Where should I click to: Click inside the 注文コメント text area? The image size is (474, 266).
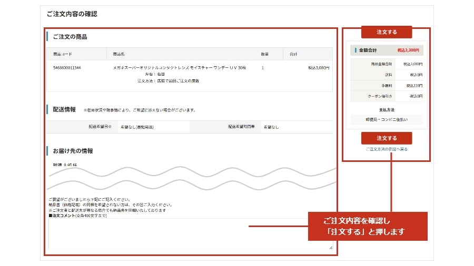pos(190,233)
